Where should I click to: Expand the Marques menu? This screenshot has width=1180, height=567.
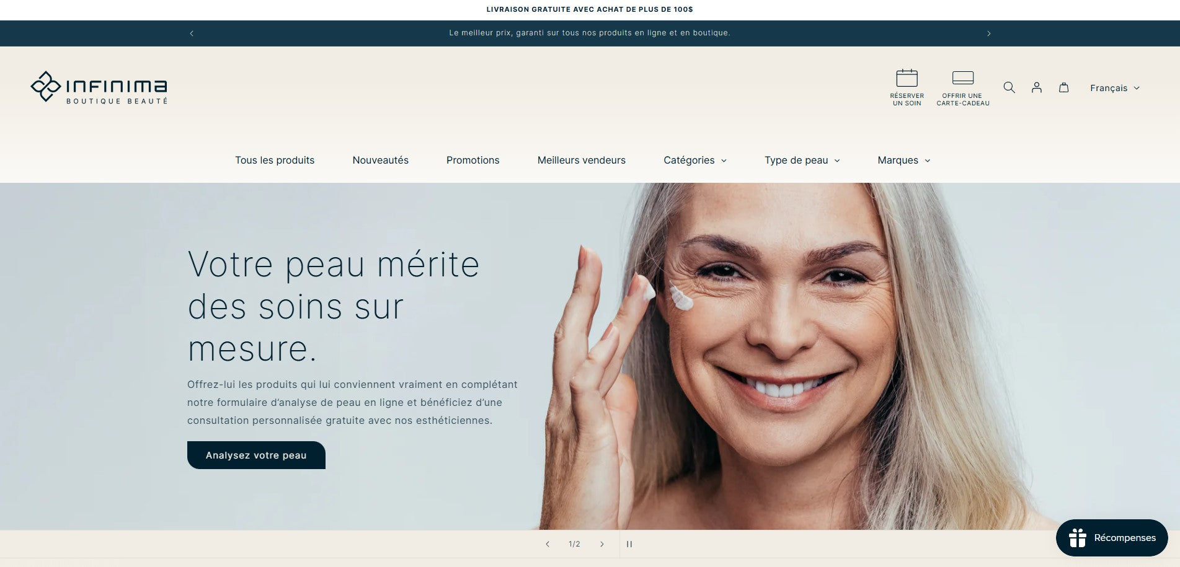[x=903, y=160]
